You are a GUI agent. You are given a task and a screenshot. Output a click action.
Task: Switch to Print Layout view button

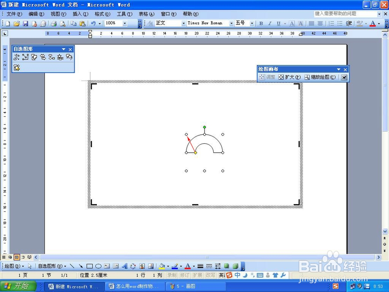click(x=17, y=257)
